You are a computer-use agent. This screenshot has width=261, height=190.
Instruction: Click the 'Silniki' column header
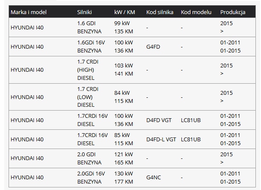click(85, 12)
